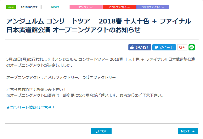Open the red こぶしファクトリー tag
The width and height of the screenshot is (203, 139).
click(119, 7)
